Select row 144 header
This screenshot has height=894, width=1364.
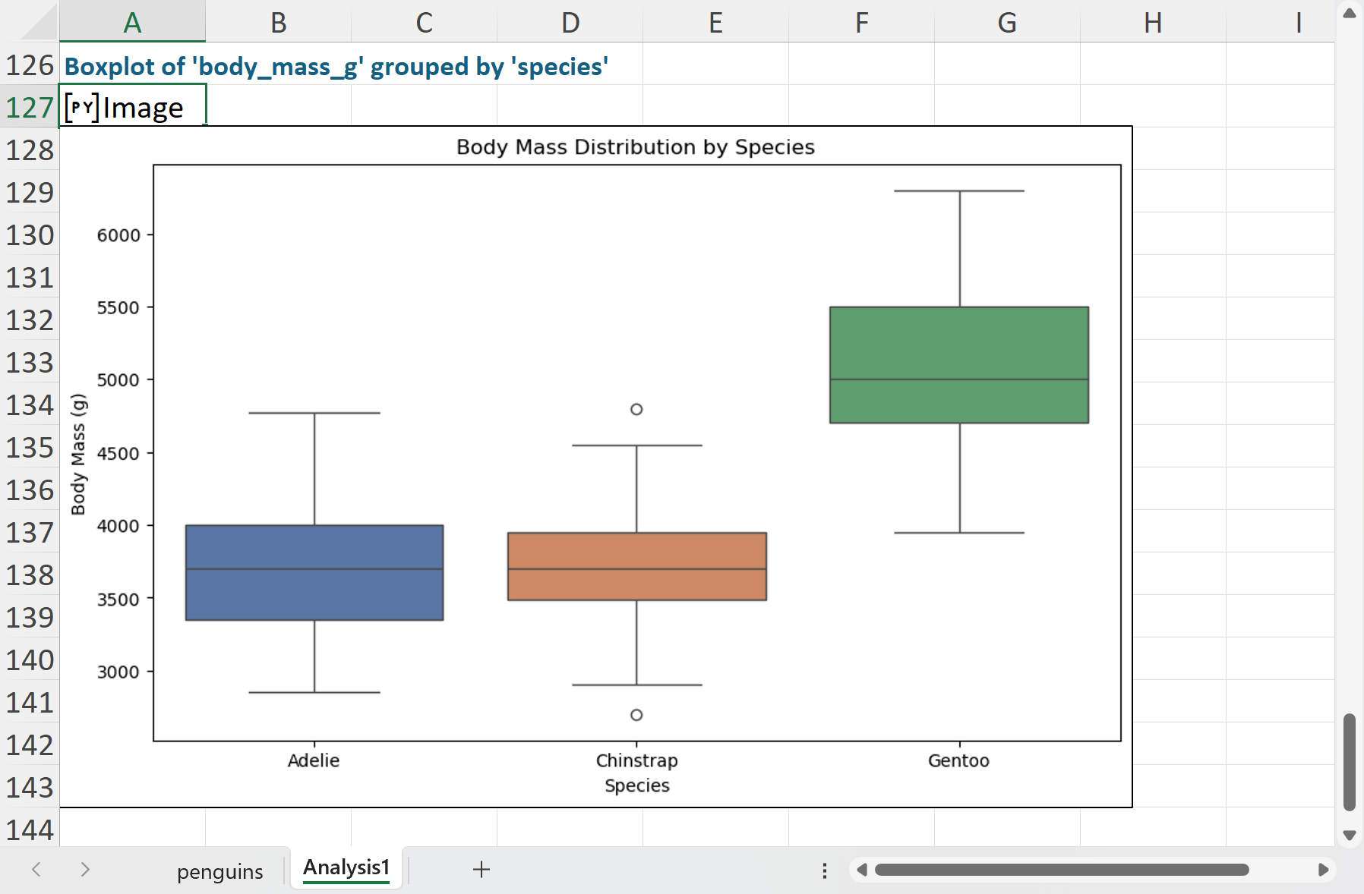pyautogui.click(x=30, y=829)
